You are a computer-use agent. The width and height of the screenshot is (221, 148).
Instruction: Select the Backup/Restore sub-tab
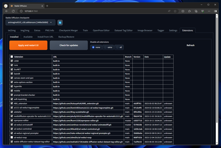[x=66, y=37]
